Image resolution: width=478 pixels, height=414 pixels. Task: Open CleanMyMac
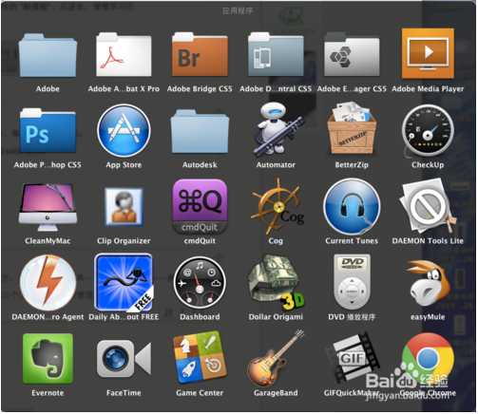pyautogui.click(x=48, y=207)
